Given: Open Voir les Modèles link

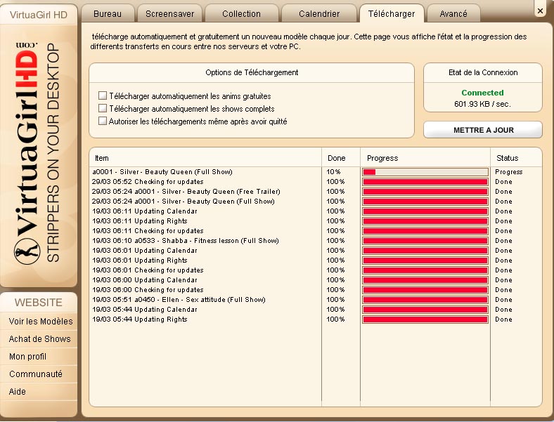Looking at the screenshot, I should click(41, 322).
